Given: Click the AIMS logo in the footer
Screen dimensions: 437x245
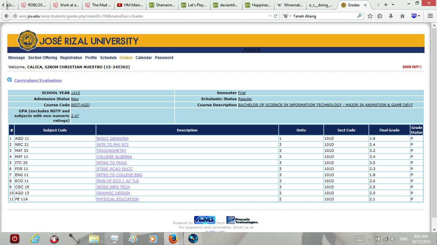Looking at the screenshot, I should click(x=205, y=220).
